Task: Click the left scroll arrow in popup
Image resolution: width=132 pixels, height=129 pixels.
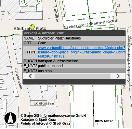Action: coord(30,76)
